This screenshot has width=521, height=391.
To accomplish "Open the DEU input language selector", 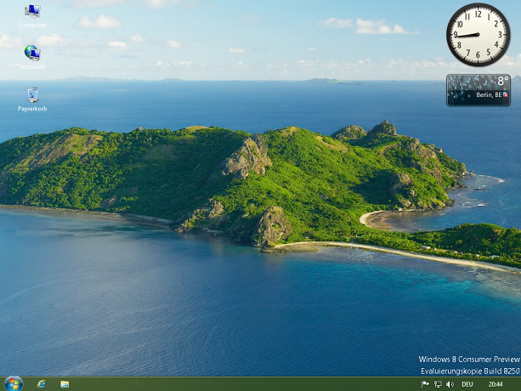I will (x=467, y=384).
